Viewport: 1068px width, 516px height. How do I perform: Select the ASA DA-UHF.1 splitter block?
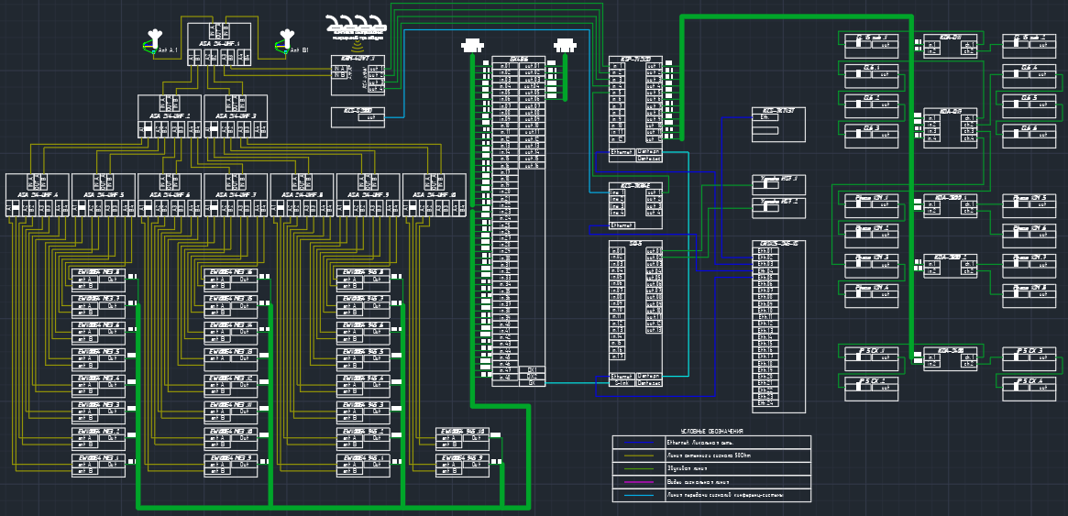point(219,43)
